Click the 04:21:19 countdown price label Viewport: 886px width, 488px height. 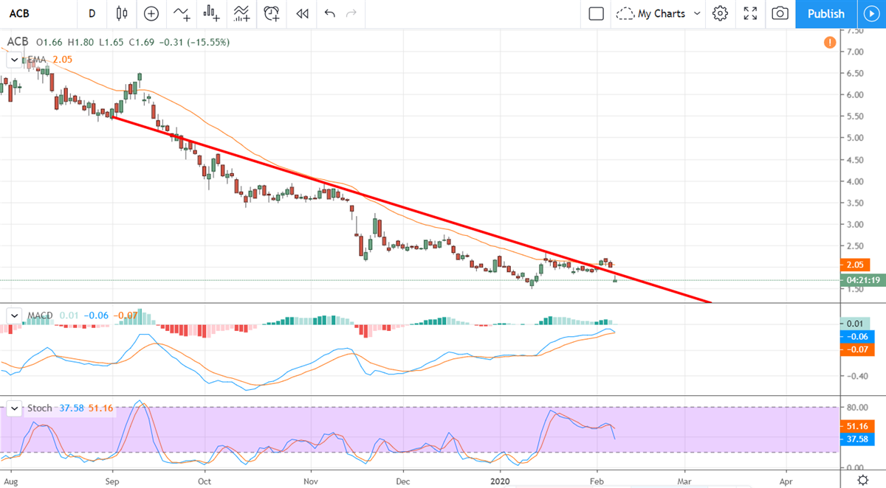click(863, 280)
